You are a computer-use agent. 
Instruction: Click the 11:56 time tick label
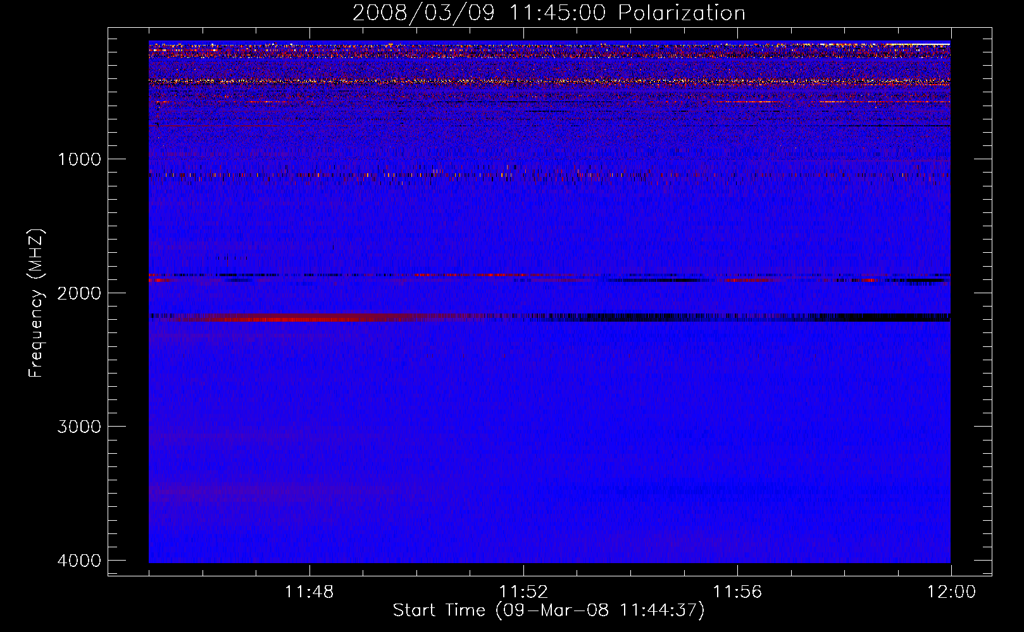(x=737, y=592)
